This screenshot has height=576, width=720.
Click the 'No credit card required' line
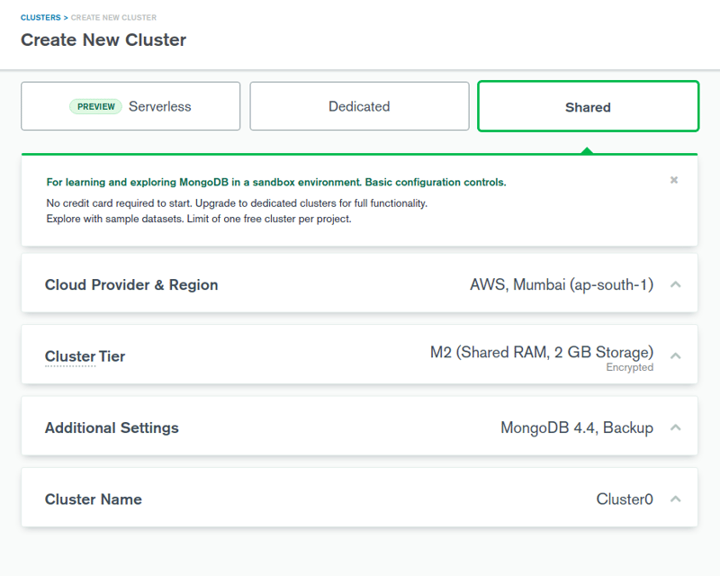[237, 203]
